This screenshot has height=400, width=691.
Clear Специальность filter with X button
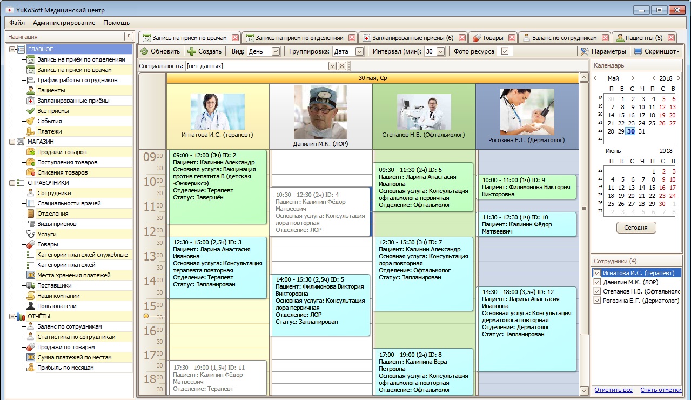click(341, 66)
